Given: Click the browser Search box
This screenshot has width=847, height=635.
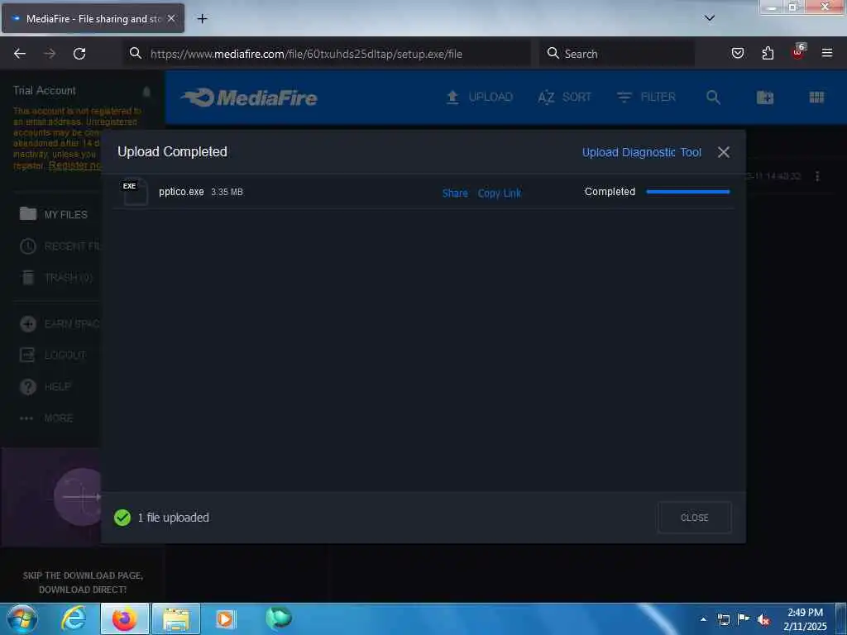Looking at the screenshot, I should pyautogui.click(x=617, y=54).
